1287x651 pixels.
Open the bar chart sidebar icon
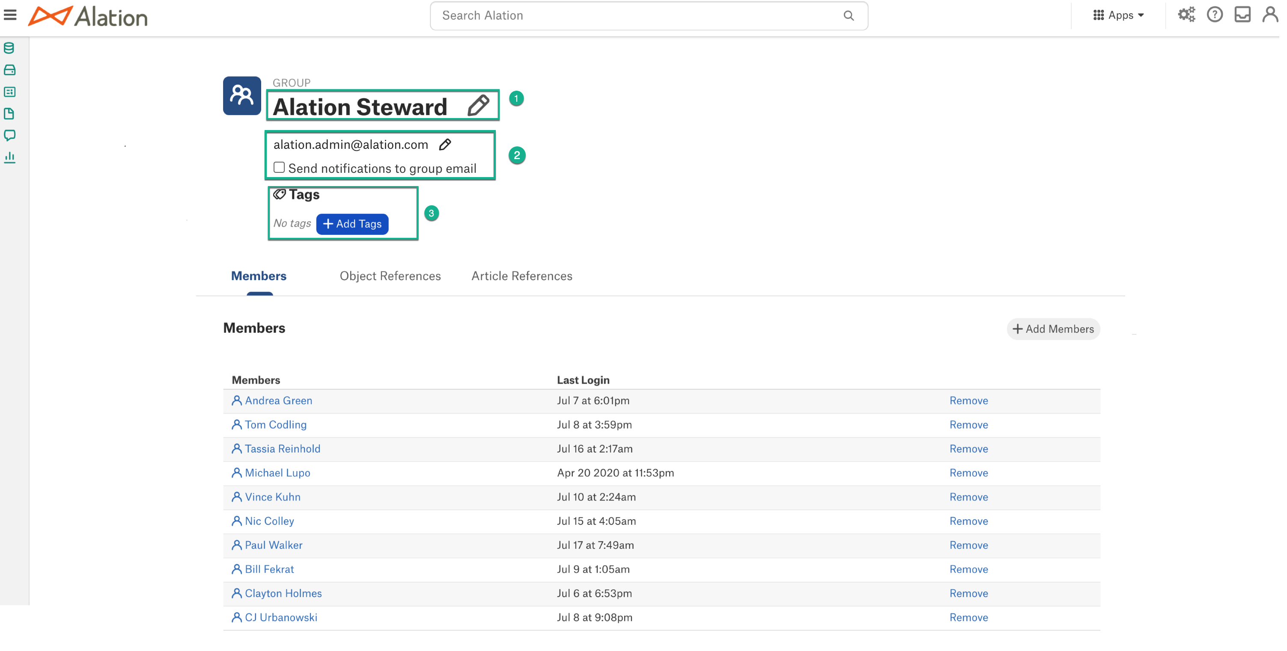coord(9,157)
